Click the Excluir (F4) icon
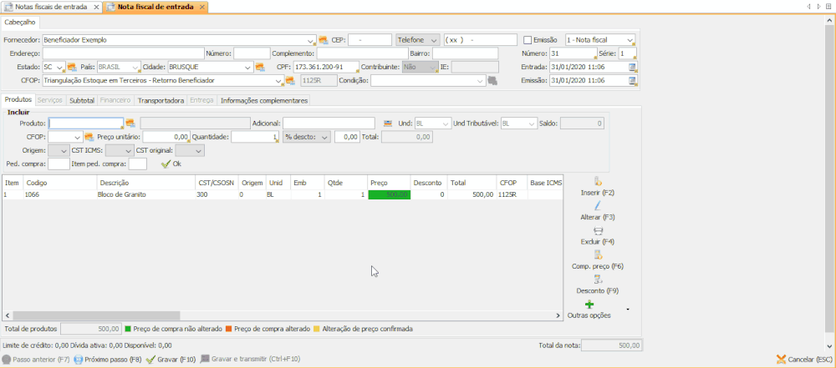Screen dimensions: 836x368 pos(597,230)
